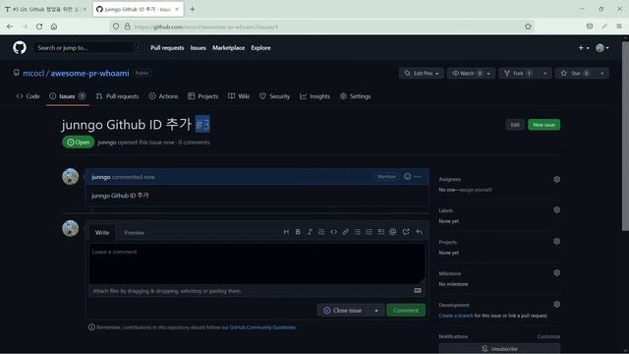
Task: Open the GitHub home logo
Action: (x=20, y=47)
